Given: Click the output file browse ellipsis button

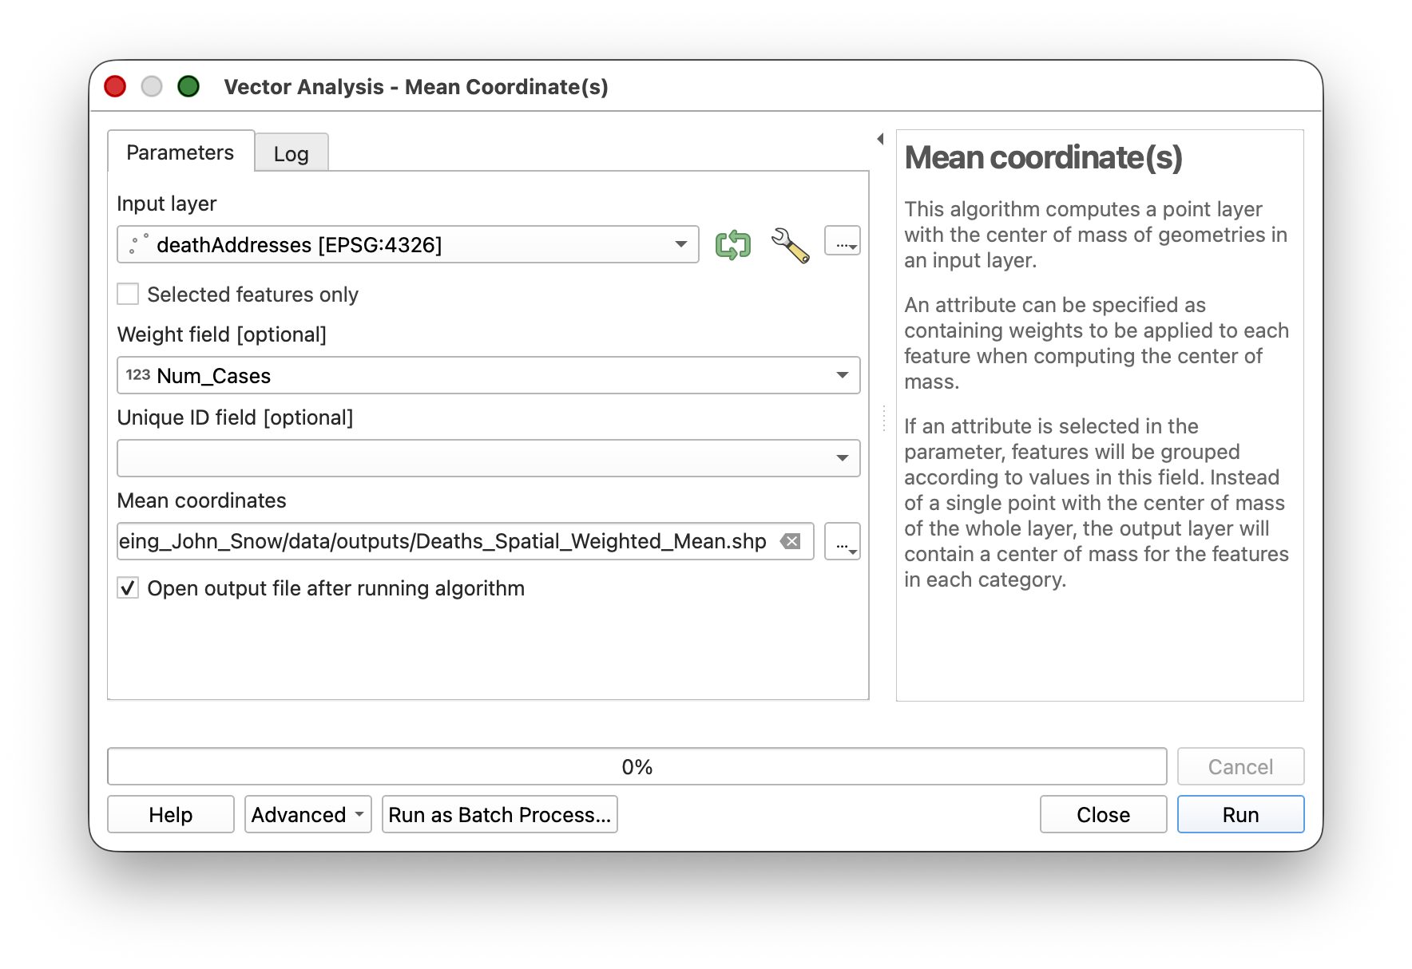Looking at the screenshot, I should point(842,542).
